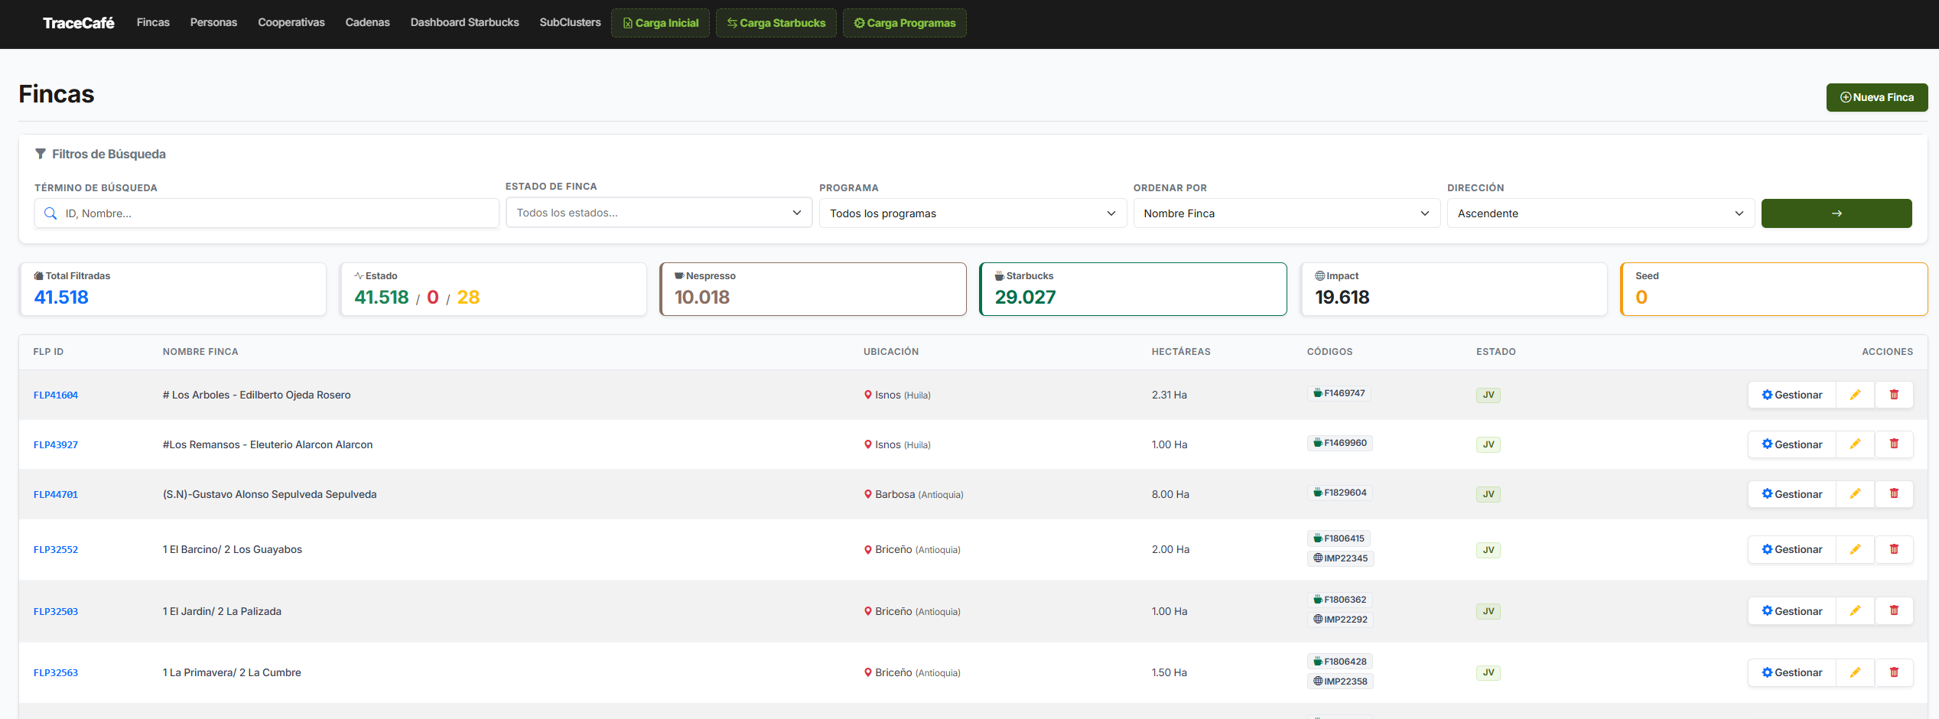1939x719 pixels.
Task: Click the Impact globe icon
Action: [1319, 275]
